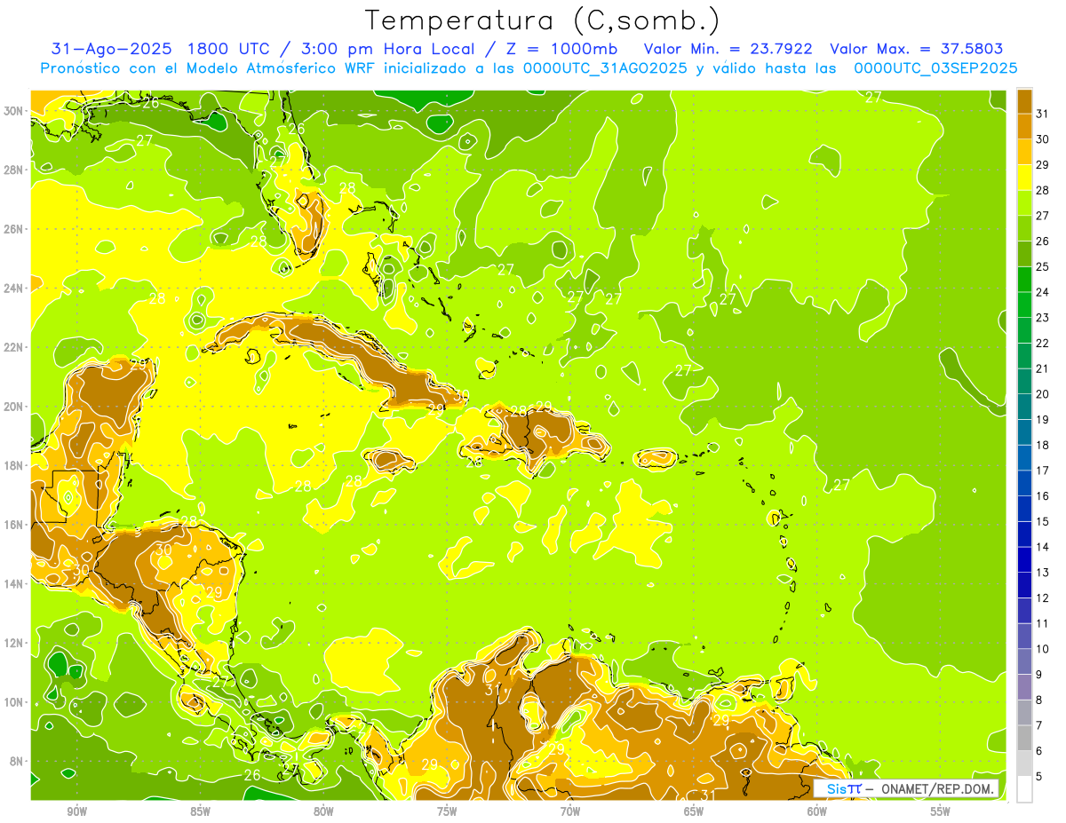The image size is (1066, 823).
Task: Click the color scale label 20
Action: click(1043, 394)
